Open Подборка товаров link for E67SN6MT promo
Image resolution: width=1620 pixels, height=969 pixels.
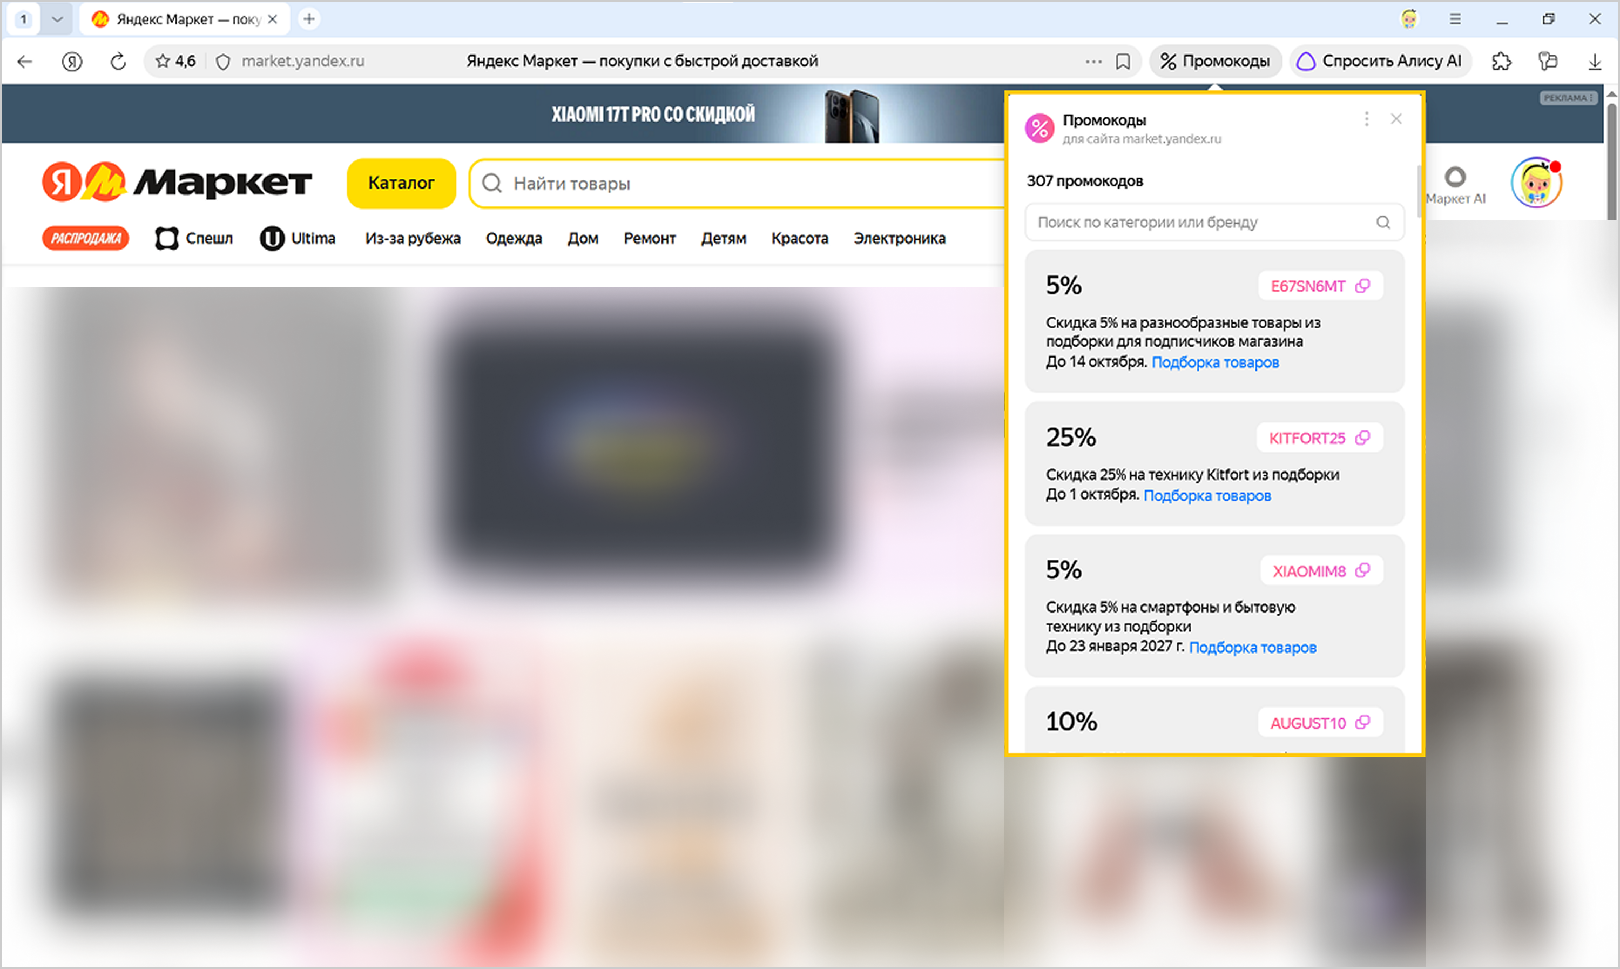(x=1216, y=362)
